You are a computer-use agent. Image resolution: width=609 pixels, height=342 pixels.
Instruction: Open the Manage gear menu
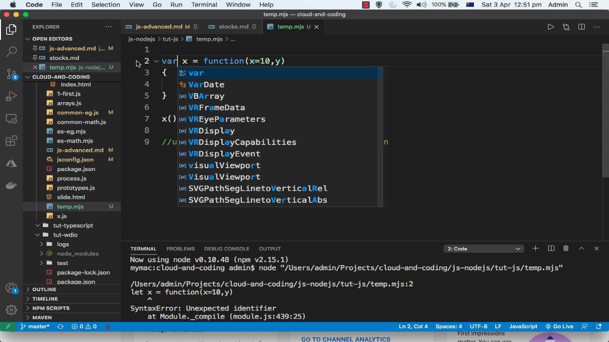pyautogui.click(x=11, y=311)
